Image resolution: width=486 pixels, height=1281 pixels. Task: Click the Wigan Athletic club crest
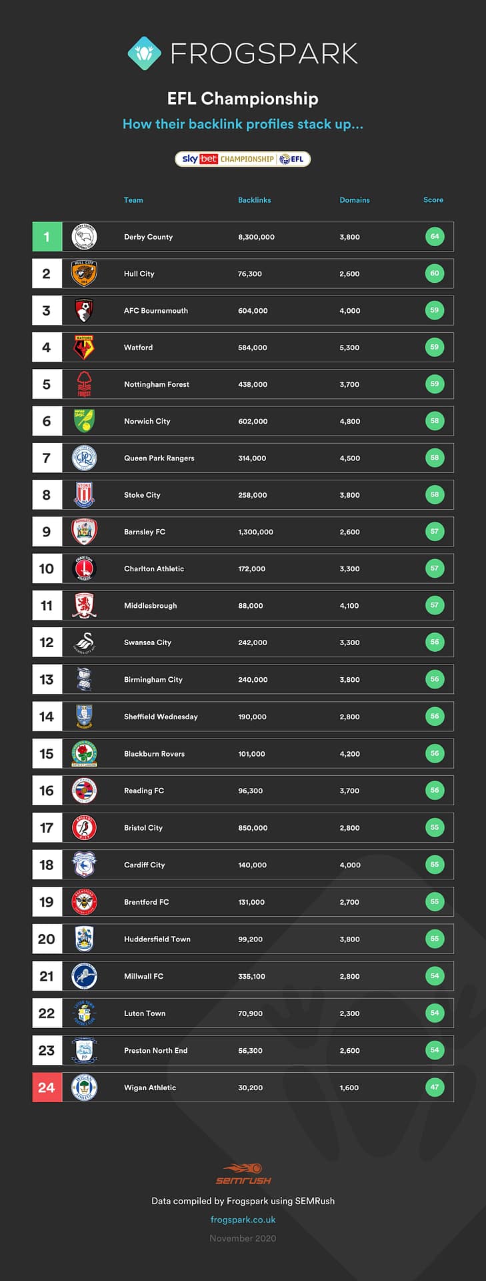84,1088
